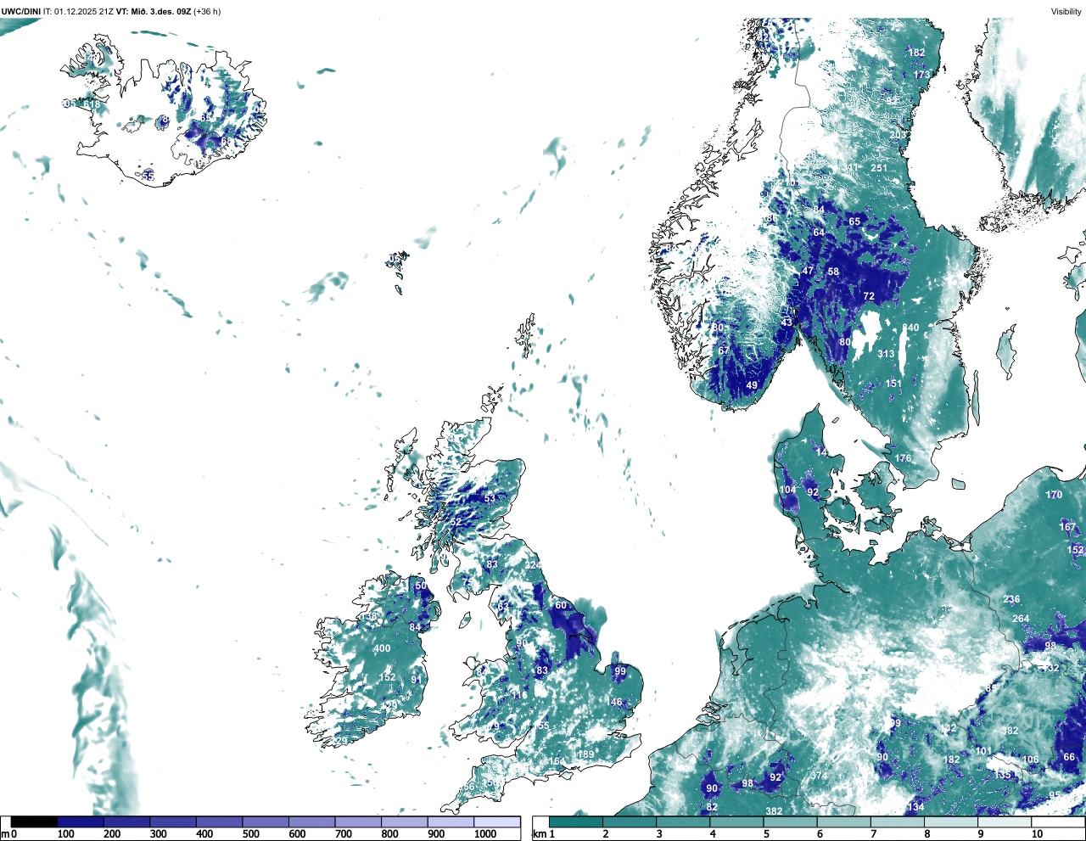Click the '151' value in southern Sweden

(x=893, y=384)
